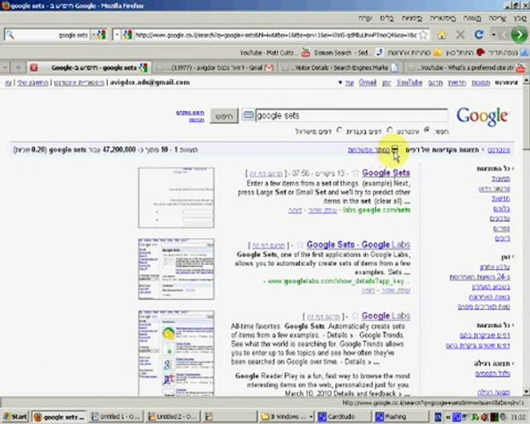Stop loading with the X toolbar icon
530x424 pixels.
[460, 34]
